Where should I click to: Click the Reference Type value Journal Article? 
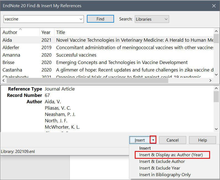[60, 89]
